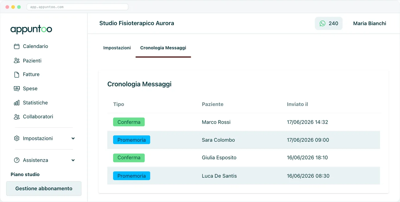Click the Conferma badge for Giulia Esposito
This screenshot has width=400, height=202.
129,158
